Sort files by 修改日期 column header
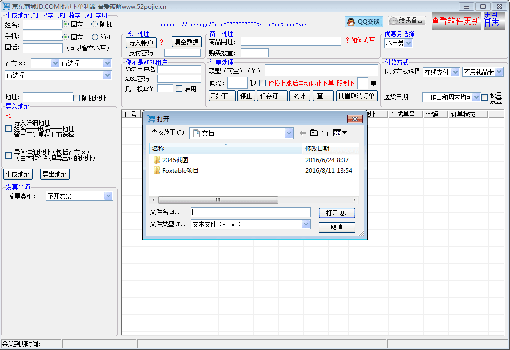510x350 pixels. pyautogui.click(x=330, y=149)
